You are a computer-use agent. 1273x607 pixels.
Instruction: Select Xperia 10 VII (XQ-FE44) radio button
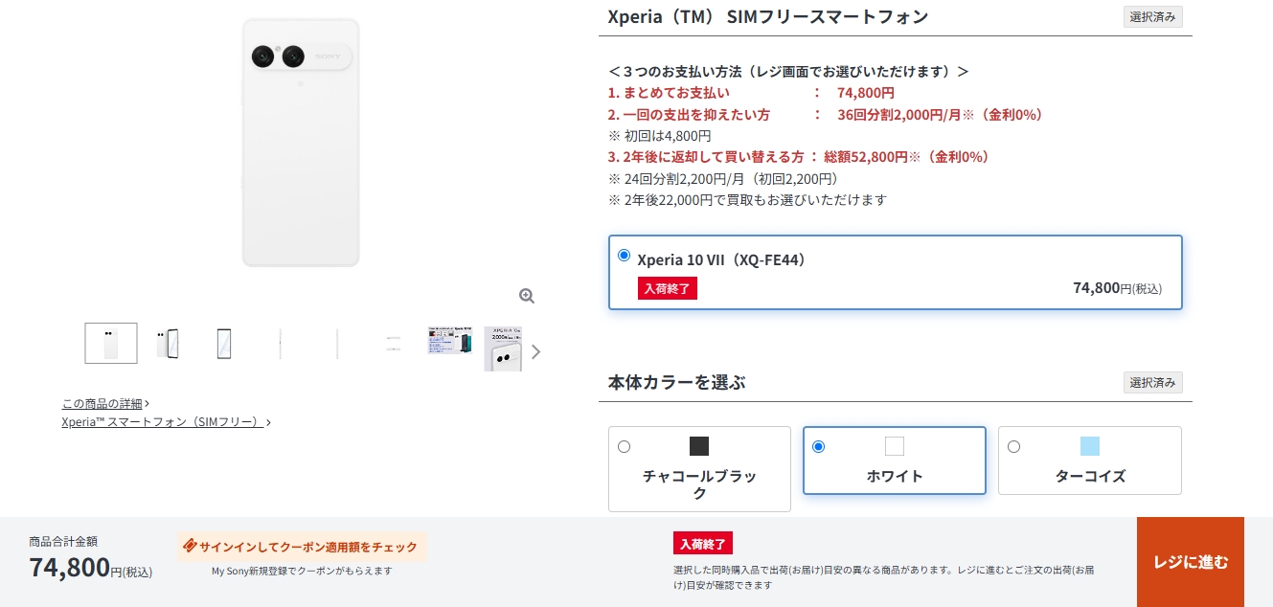(x=625, y=256)
